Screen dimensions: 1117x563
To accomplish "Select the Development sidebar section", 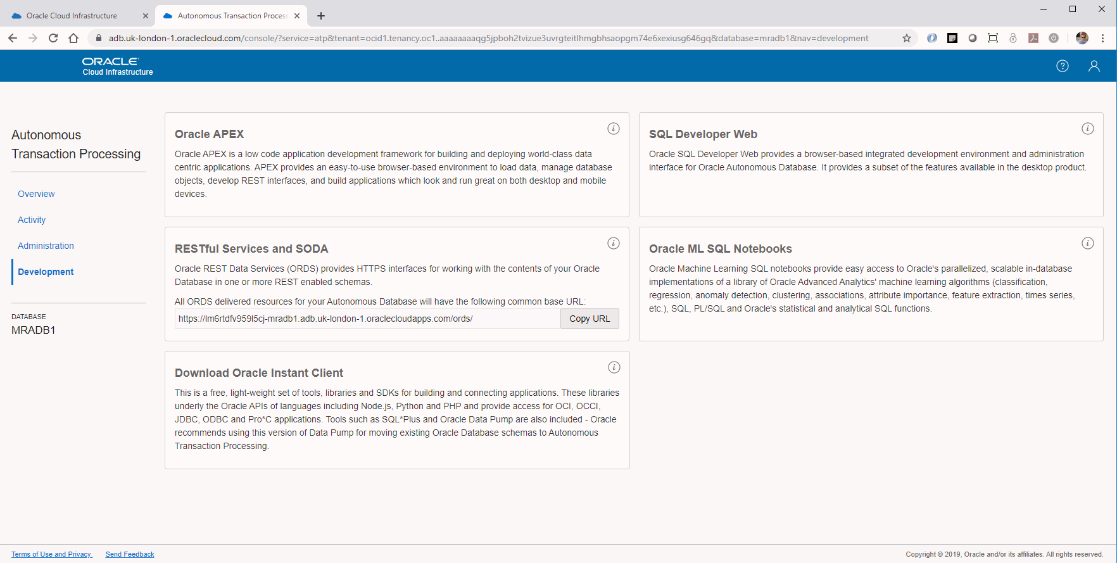I will click(46, 272).
